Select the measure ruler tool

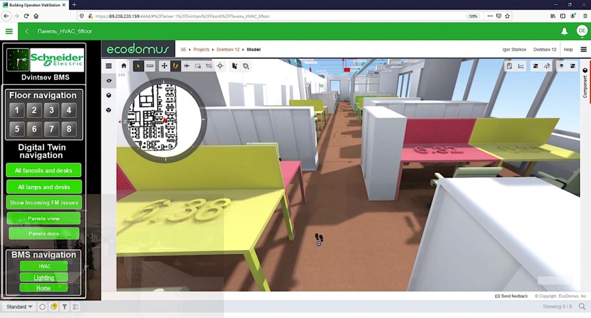(x=150, y=66)
